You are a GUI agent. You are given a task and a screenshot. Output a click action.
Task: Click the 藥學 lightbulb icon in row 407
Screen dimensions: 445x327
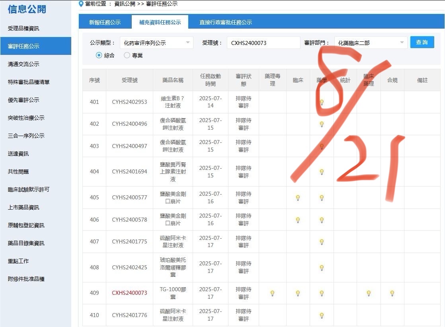(322, 242)
